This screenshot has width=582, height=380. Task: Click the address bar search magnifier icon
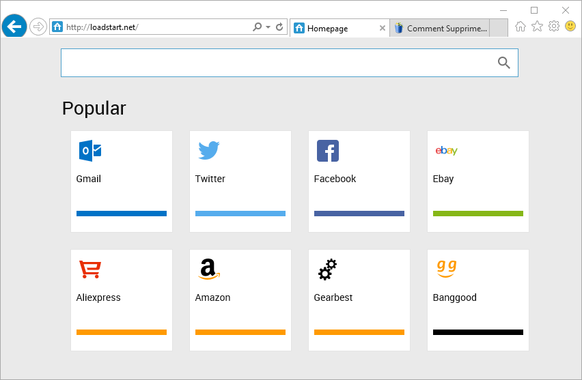point(257,27)
